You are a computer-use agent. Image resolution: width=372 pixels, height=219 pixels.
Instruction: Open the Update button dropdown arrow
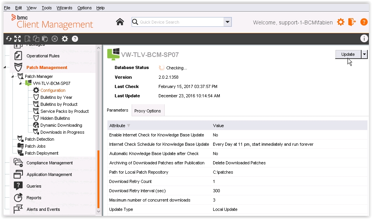[x=364, y=54]
